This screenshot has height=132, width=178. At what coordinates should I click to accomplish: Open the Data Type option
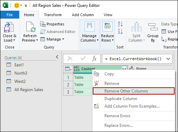coord(169,24)
